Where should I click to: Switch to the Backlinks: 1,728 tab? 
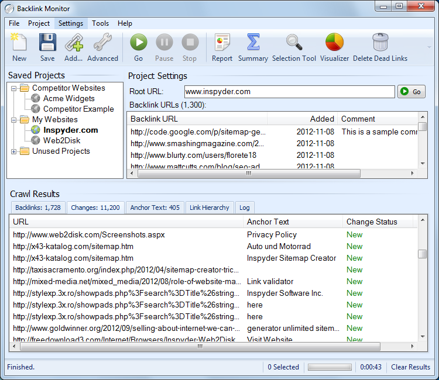click(38, 208)
